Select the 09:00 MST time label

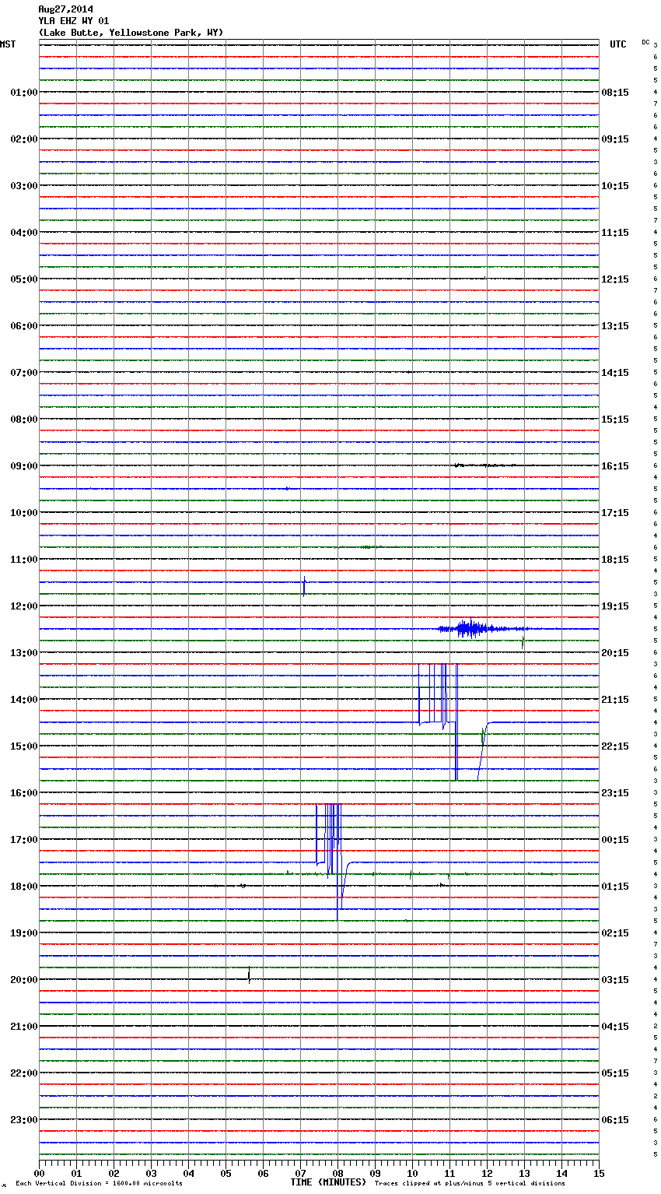[x=24, y=466]
